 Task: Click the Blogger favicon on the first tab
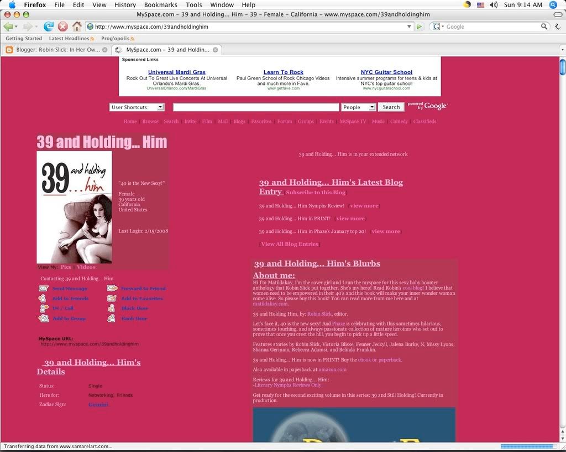point(9,50)
